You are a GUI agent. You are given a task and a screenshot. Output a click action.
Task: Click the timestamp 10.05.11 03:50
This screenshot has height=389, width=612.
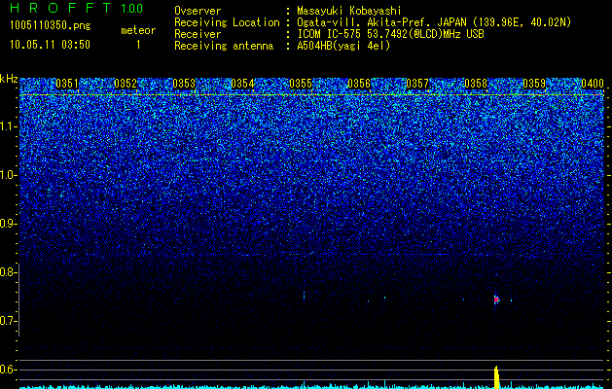click(50, 45)
